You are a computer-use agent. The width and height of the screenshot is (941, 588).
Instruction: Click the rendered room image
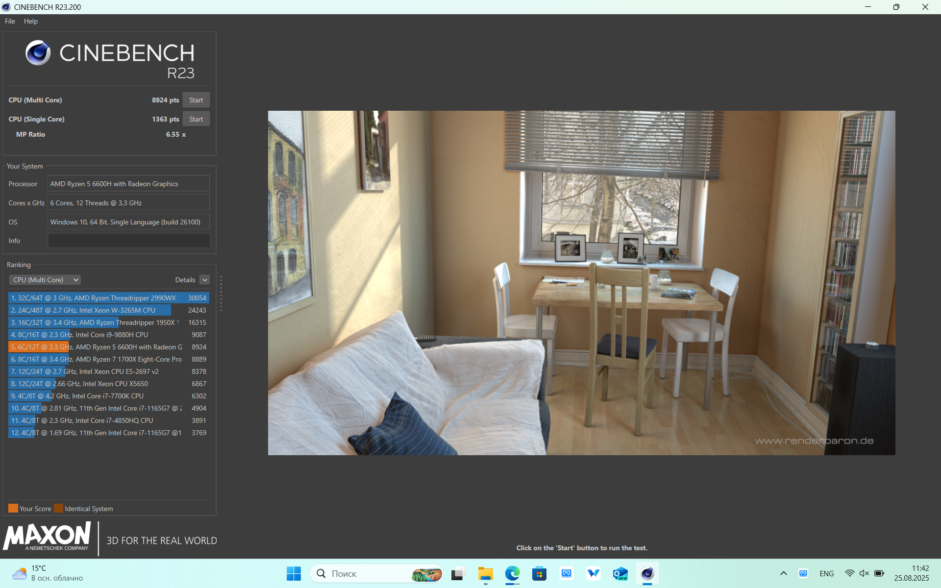click(581, 283)
